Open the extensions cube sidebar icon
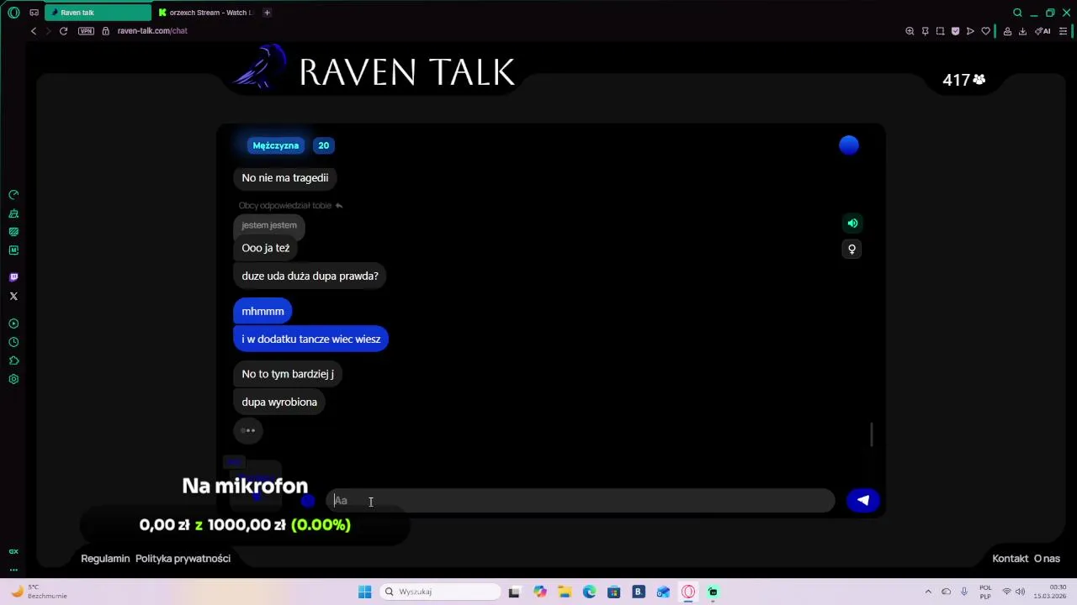Viewport: 1077px width, 605px height. (x=13, y=360)
